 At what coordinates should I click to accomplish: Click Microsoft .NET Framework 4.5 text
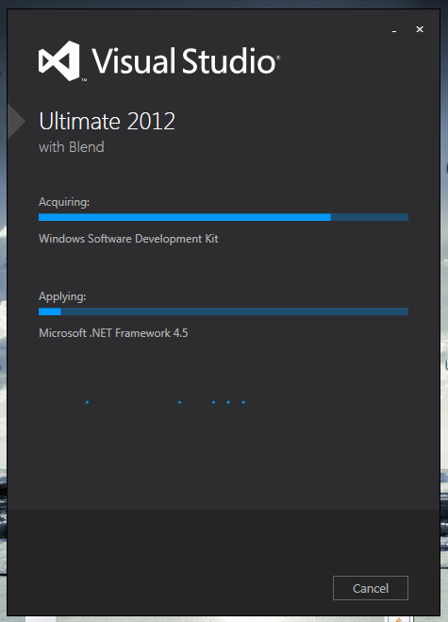point(113,333)
